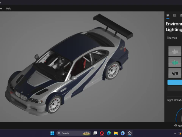
Task: Open the Windows Start menu
Action: pyautogui.click(x=52, y=133)
